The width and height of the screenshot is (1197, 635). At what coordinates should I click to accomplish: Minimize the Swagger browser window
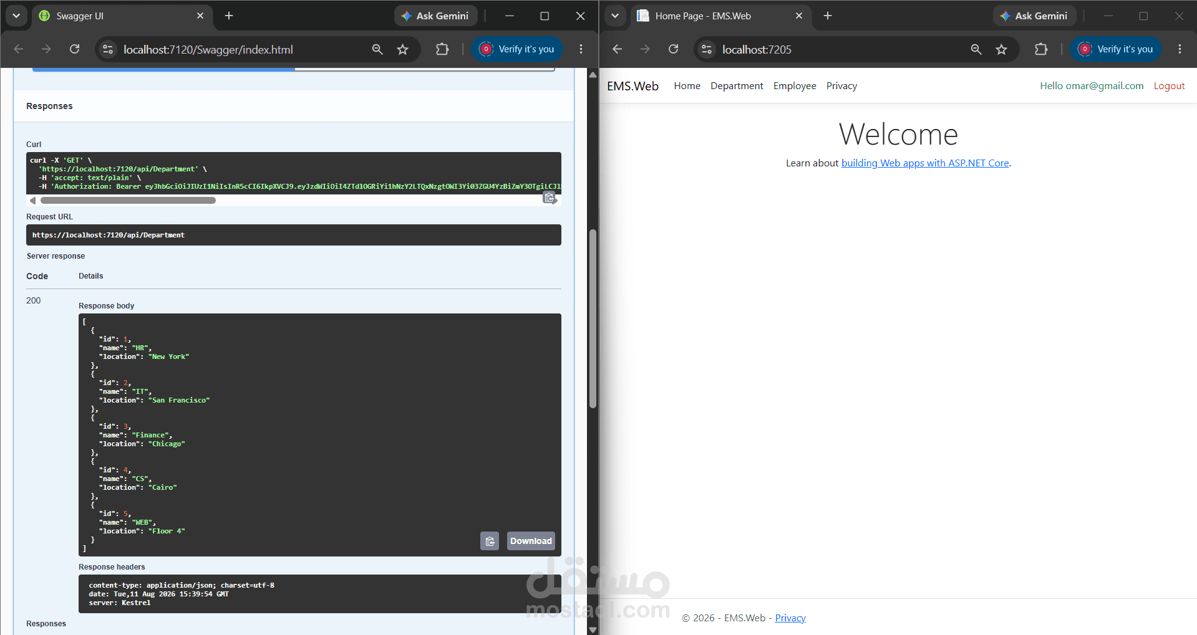510,16
